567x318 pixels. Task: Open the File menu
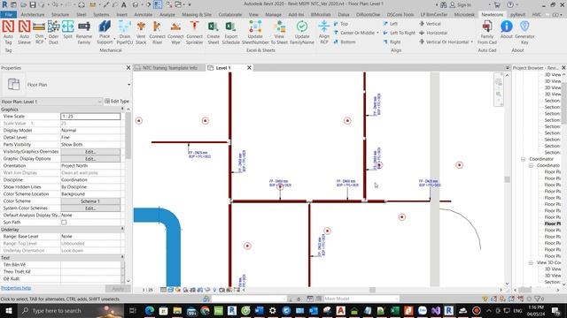(x=8, y=14)
